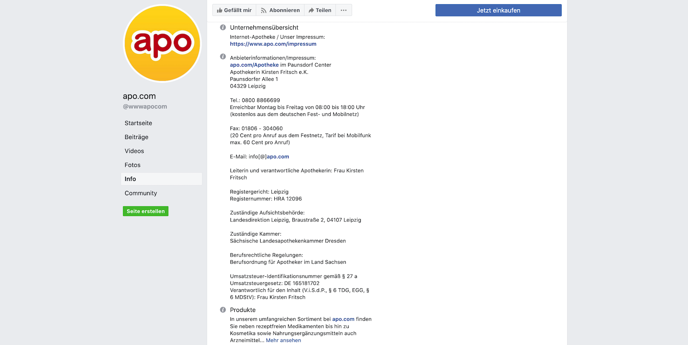Expand text with Mehr ansehen
The width and height of the screenshot is (688, 345).
[283, 340]
